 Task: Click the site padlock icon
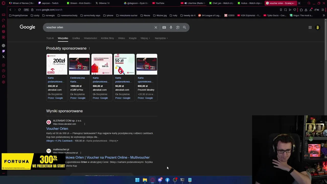click(x=32, y=10)
